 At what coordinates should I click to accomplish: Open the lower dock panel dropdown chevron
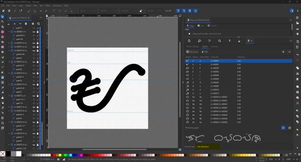click(291, 41)
